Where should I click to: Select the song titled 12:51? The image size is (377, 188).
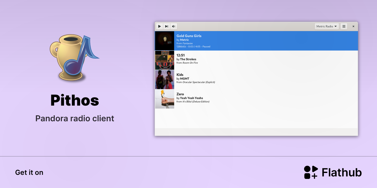click(x=180, y=55)
